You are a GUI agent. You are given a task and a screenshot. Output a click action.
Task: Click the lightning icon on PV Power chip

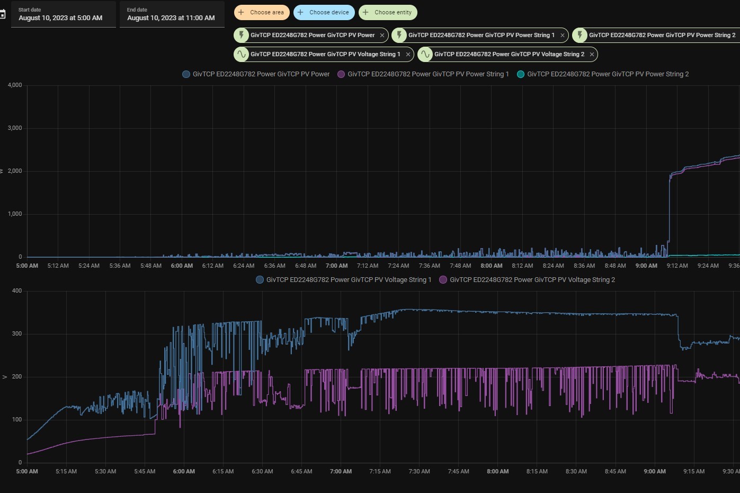click(x=242, y=35)
